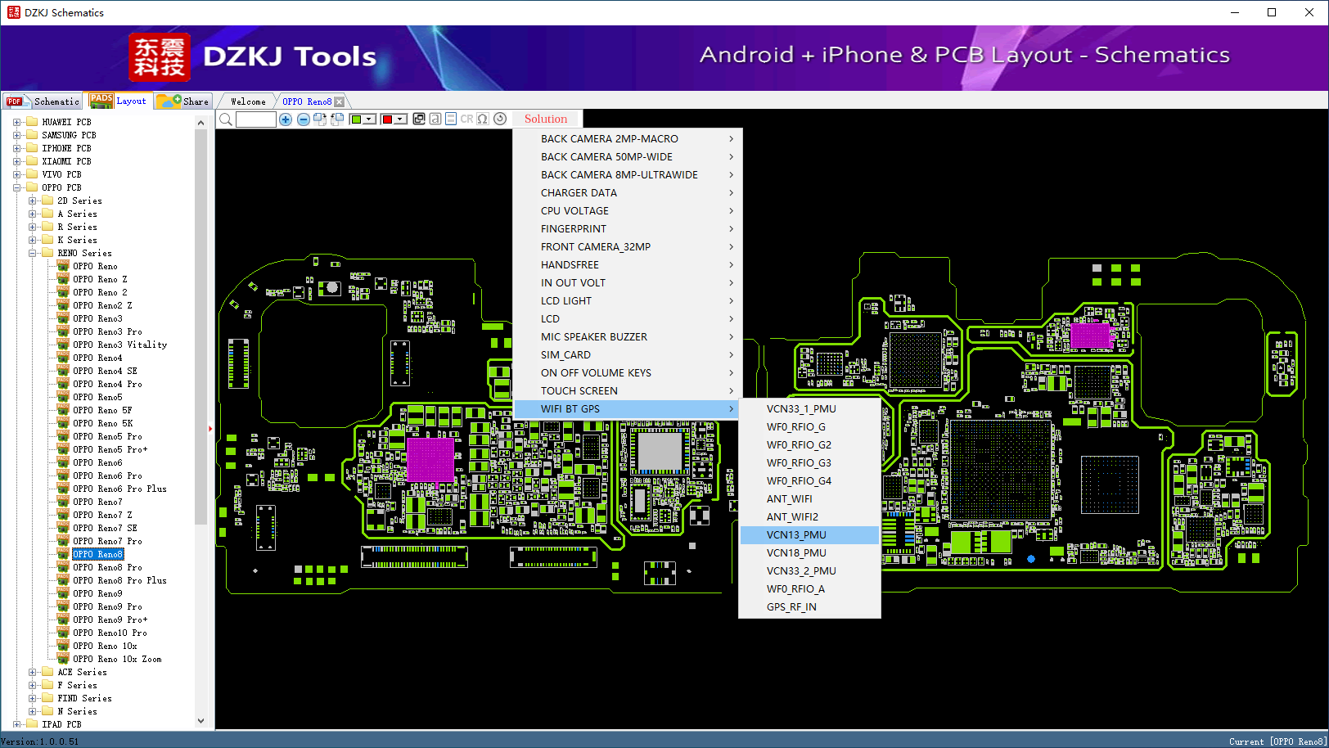Collapse the RENO Series folder node

32,253
